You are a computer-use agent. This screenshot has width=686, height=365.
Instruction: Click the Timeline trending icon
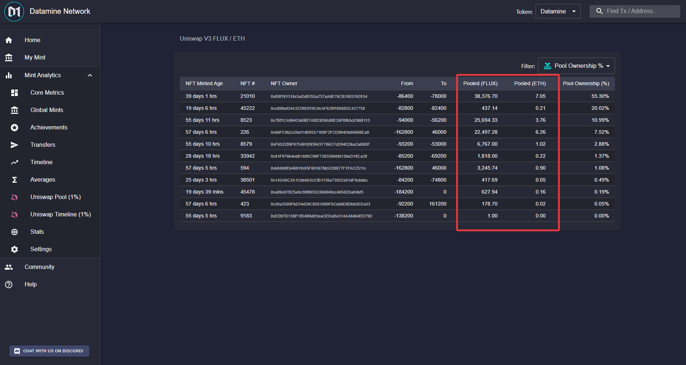(15, 162)
